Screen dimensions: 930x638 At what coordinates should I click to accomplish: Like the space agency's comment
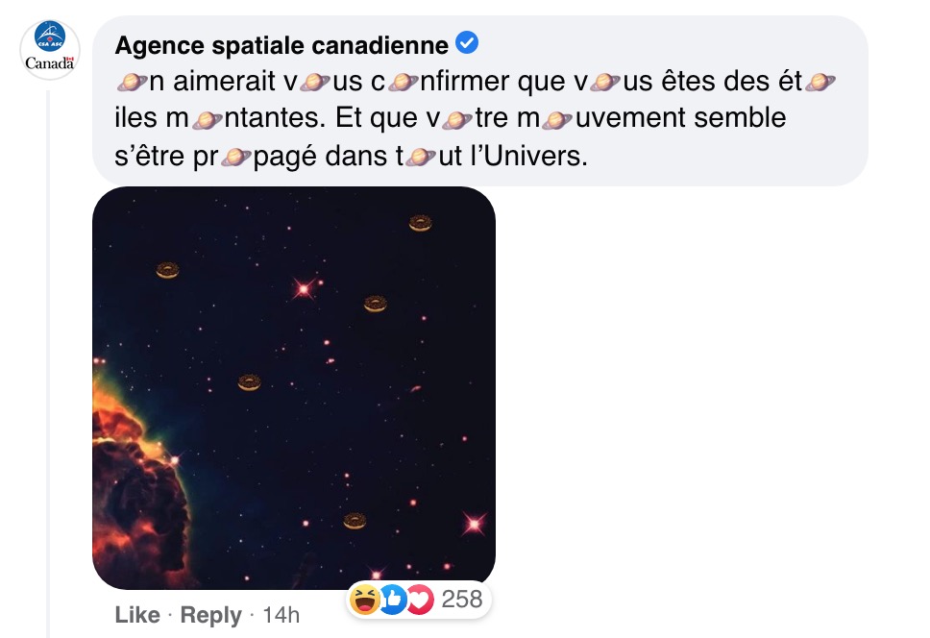pyautogui.click(x=137, y=615)
